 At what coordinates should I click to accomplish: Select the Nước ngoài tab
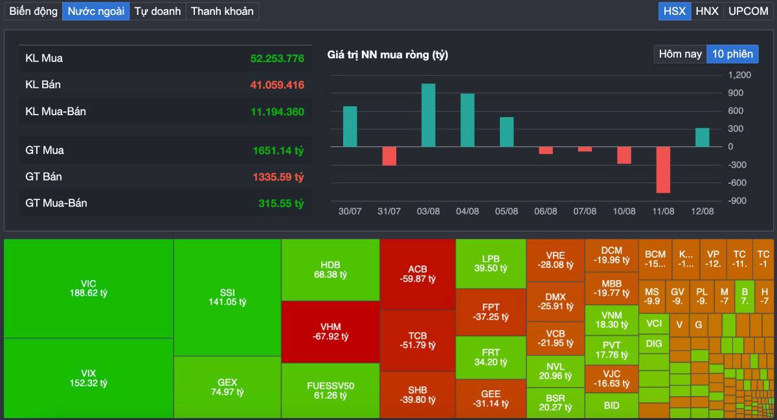[x=96, y=11]
